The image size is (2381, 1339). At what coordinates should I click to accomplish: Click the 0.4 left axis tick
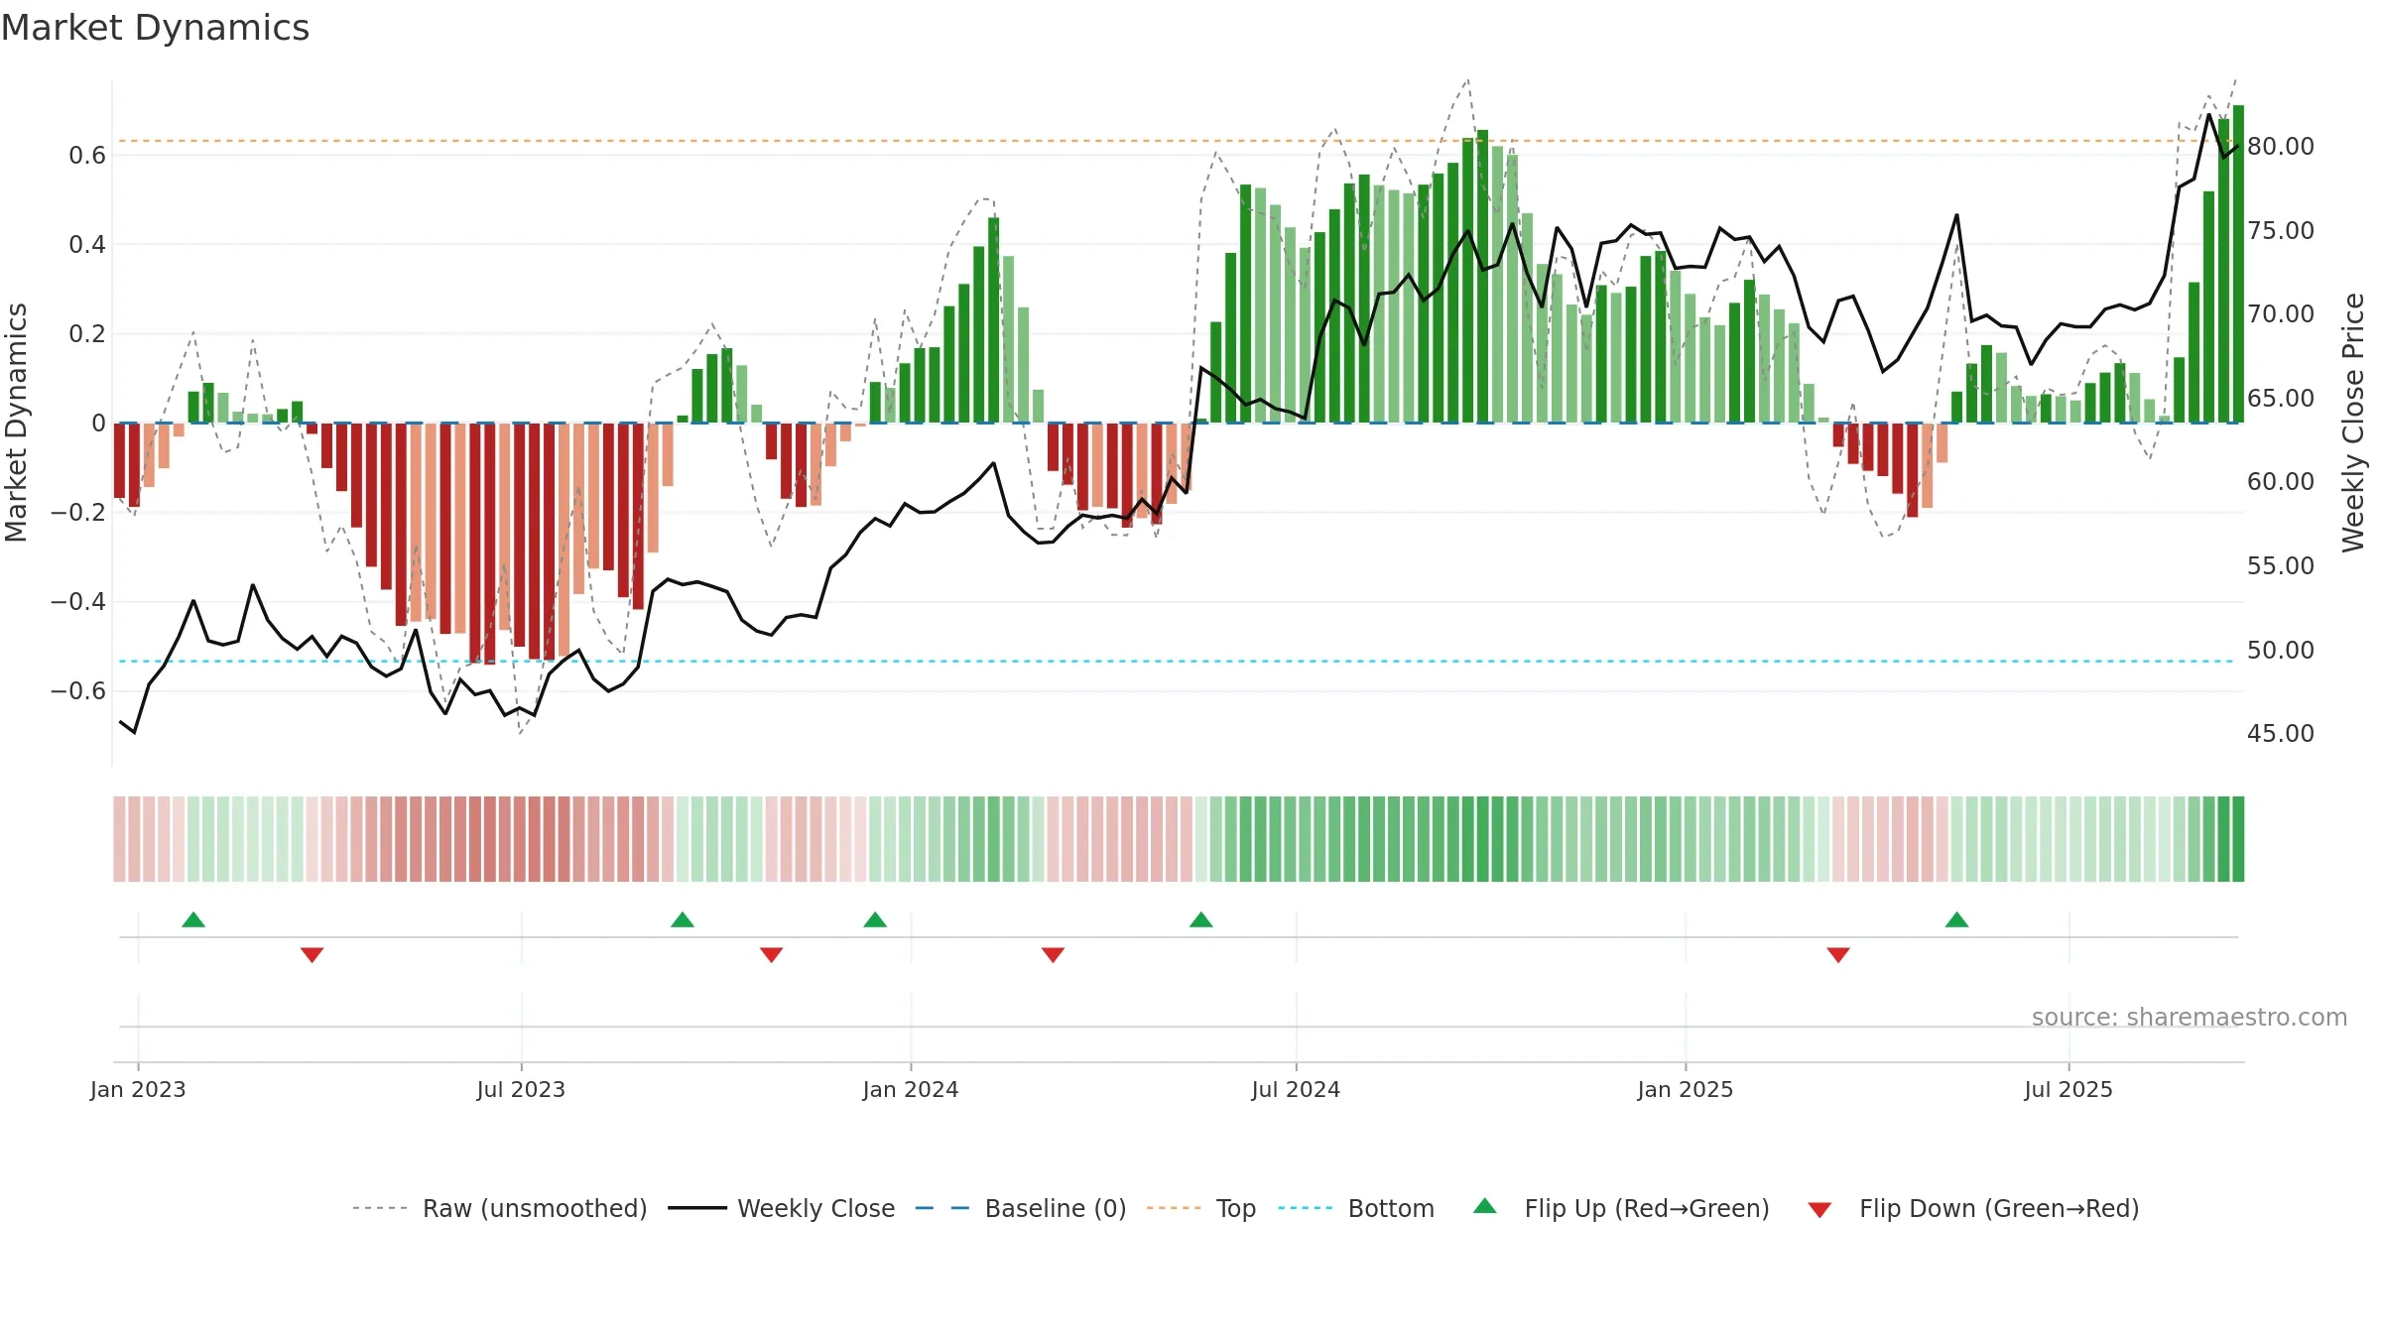point(87,244)
